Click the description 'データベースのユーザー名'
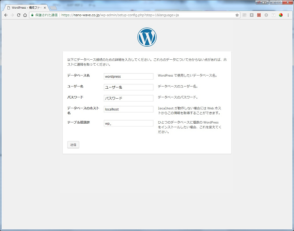Viewport: 294px width, 231px height. click(x=178, y=87)
